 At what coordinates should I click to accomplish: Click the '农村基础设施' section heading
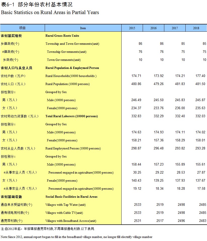[x=11, y=197]
